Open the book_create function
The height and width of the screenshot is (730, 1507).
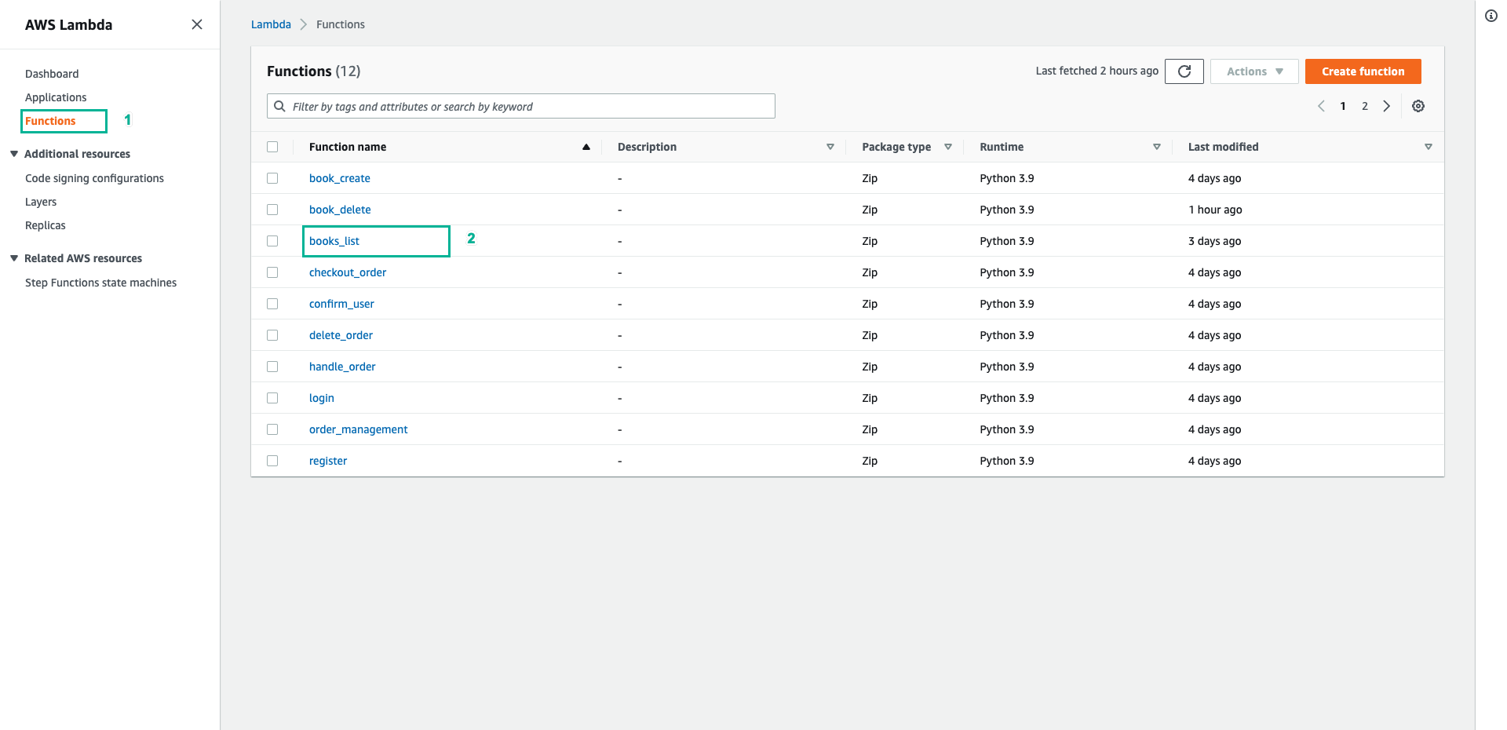(340, 178)
